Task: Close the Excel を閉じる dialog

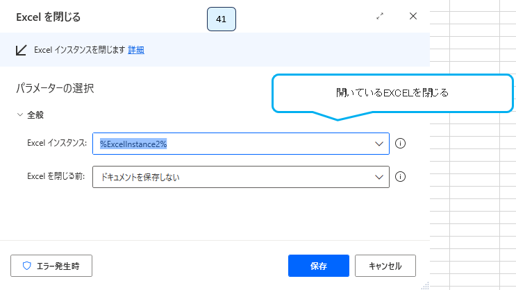Action: (413, 16)
